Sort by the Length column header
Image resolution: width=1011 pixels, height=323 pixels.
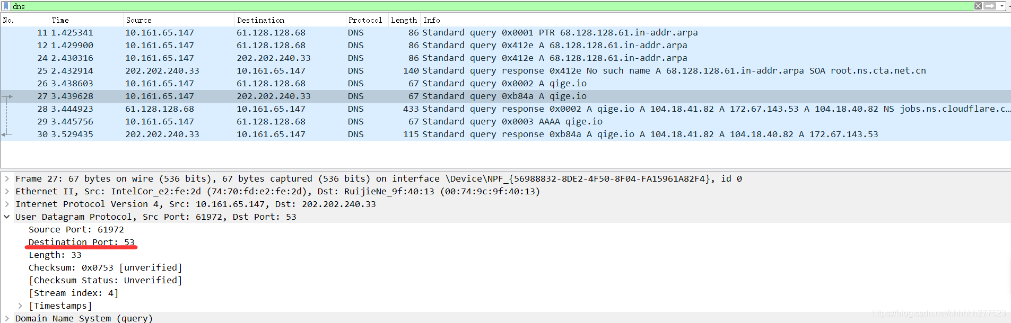(404, 20)
